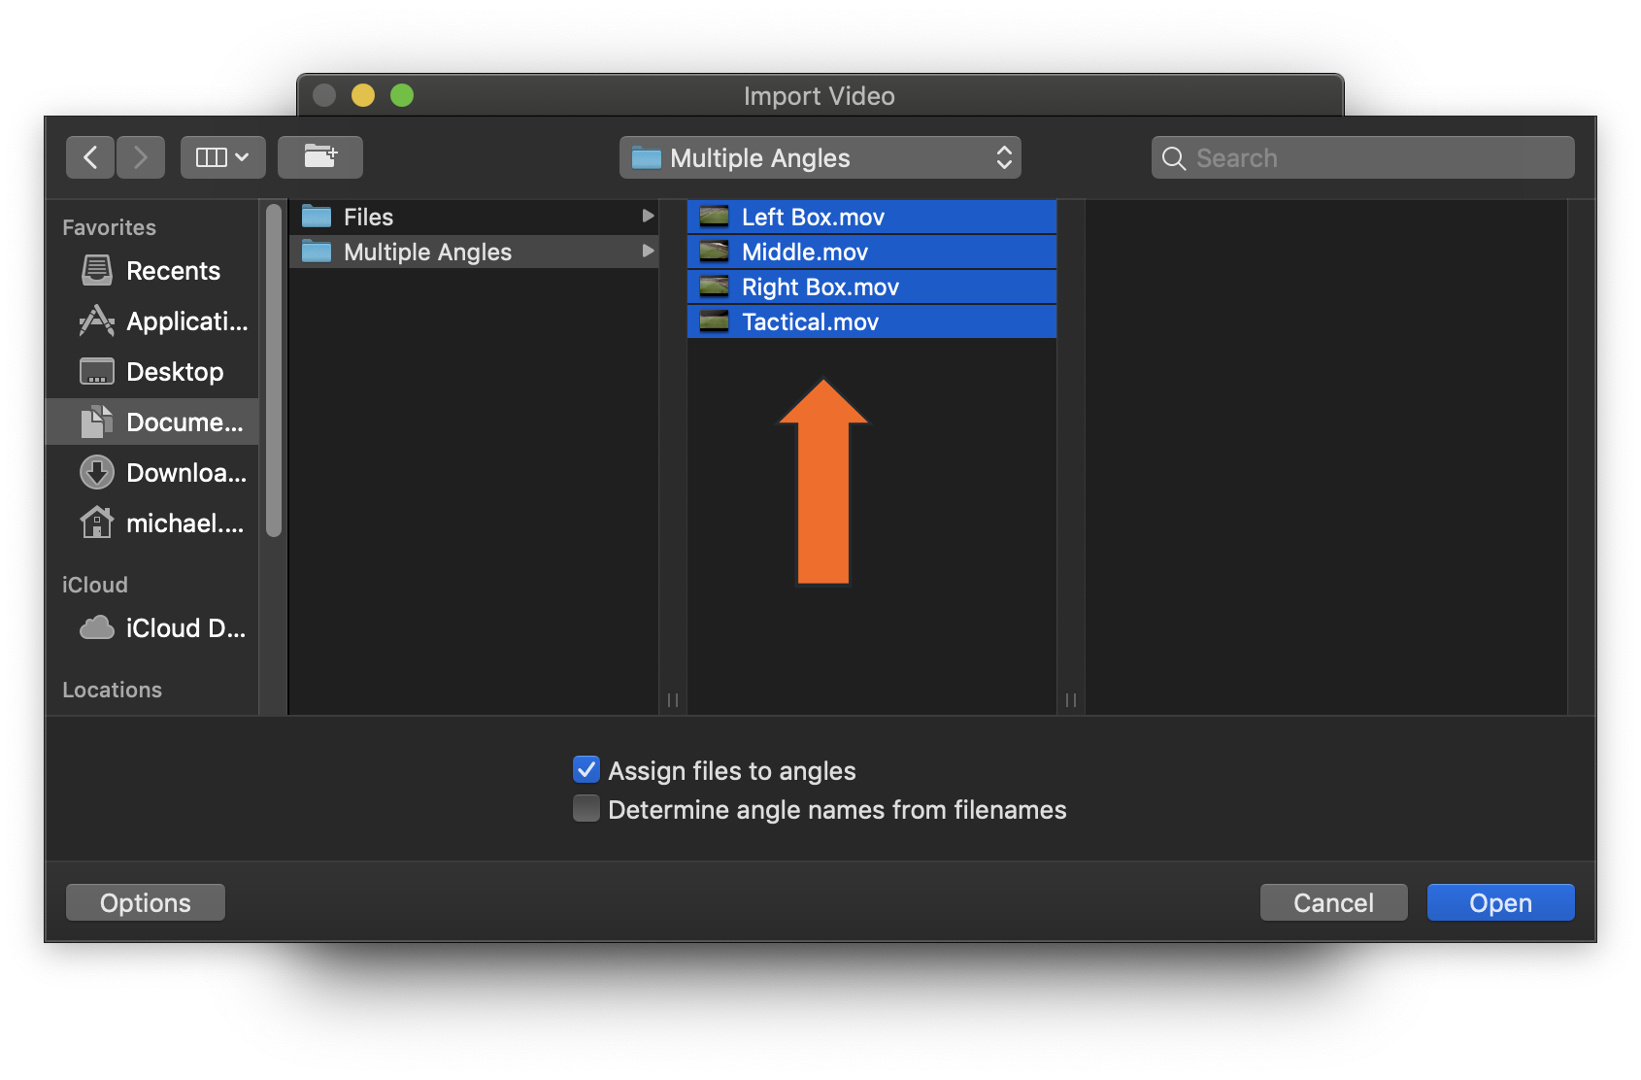The height and width of the screenshot is (1080, 1641).
Task: Navigate forward with the next arrow
Action: [141, 156]
